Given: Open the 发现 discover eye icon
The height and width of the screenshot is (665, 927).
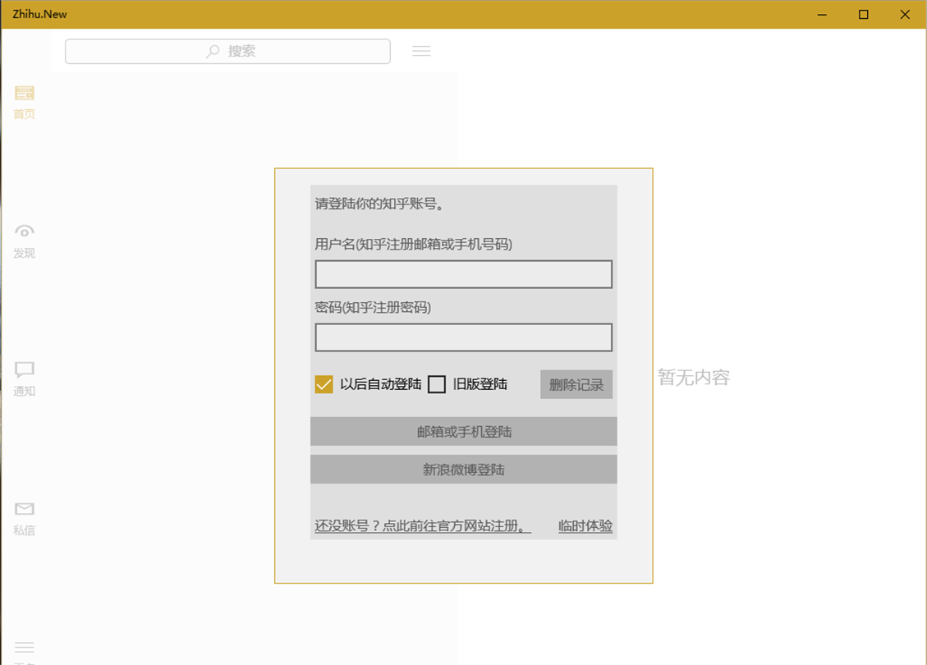Looking at the screenshot, I should point(25,232).
